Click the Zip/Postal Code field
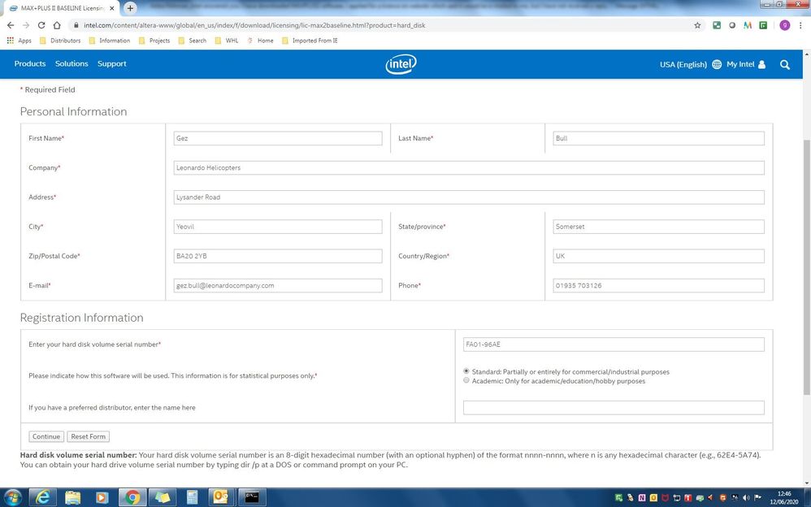Image resolution: width=811 pixels, height=507 pixels. (x=278, y=256)
